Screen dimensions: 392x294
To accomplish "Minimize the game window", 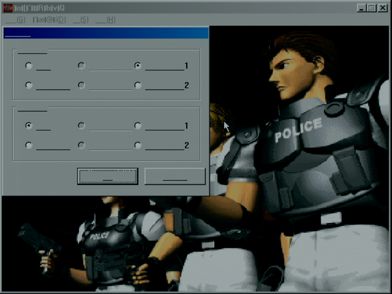I will [x=361, y=8].
